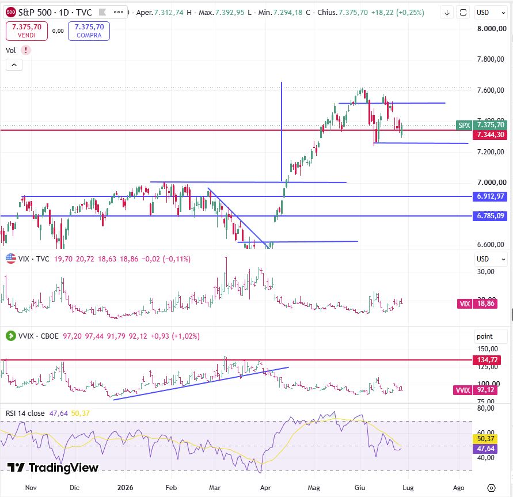Click the VVIX 92,12 price label
Image resolution: width=513 pixels, height=497 pixels.
pyautogui.click(x=476, y=390)
